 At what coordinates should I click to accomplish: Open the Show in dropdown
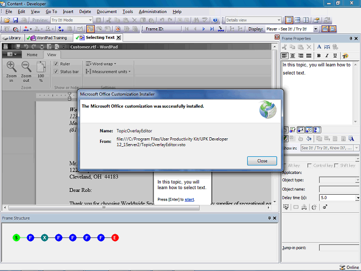[356, 148]
